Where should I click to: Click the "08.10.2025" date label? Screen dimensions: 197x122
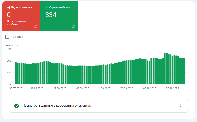click(149, 88)
